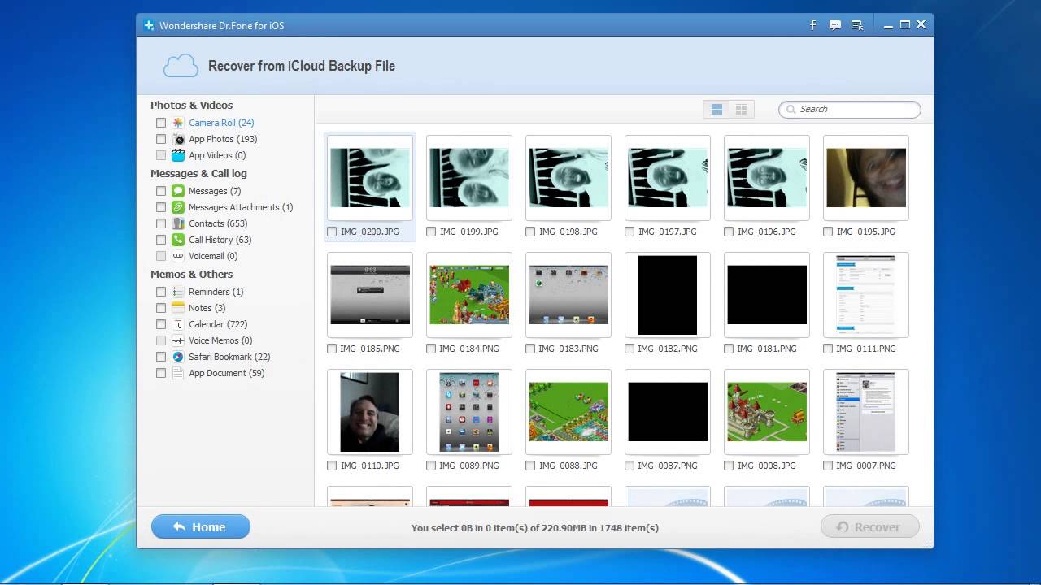Select the IMG_0089.PNG home screen thumbnail
Viewport: 1041px width, 585px height.
[469, 412]
